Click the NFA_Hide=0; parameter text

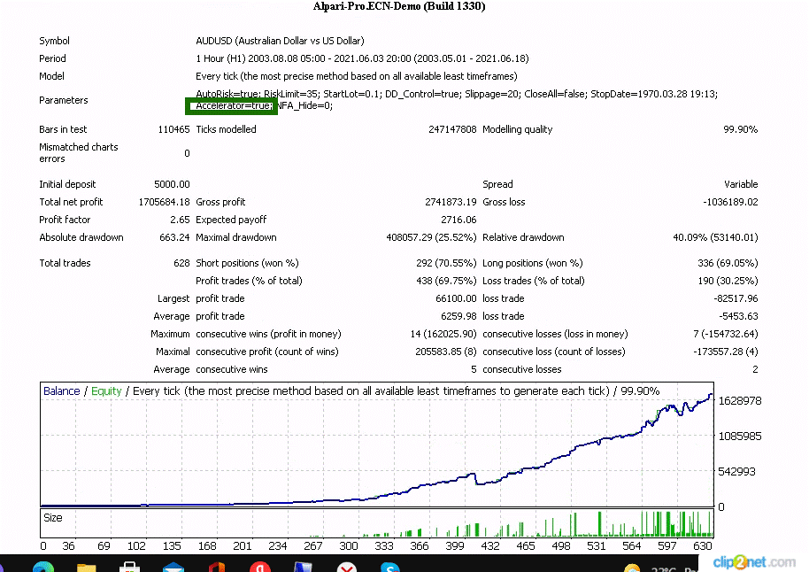[304, 106]
